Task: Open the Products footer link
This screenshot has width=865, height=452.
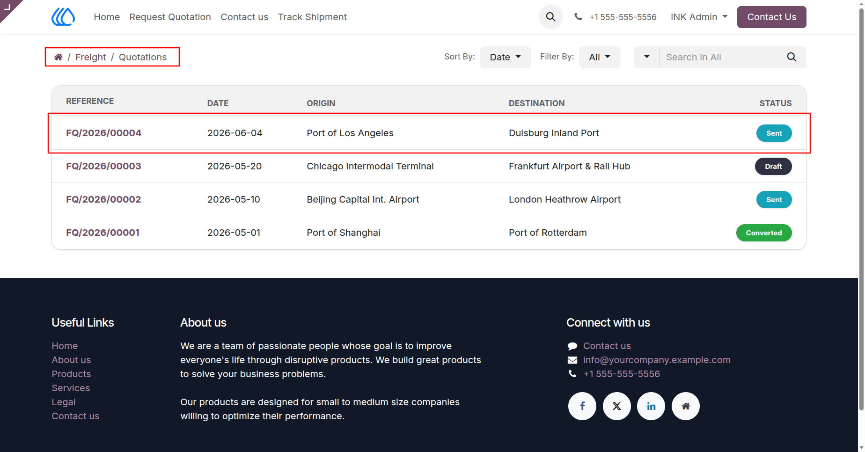Action: 71,374
